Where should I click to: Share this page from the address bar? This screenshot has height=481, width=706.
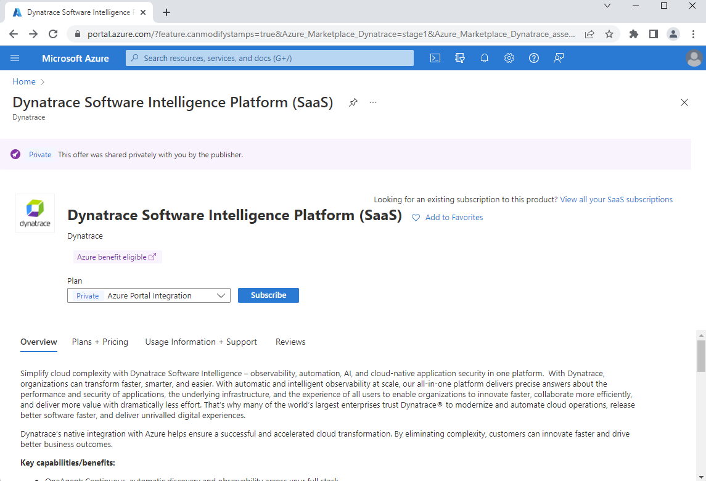coord(589,34)
